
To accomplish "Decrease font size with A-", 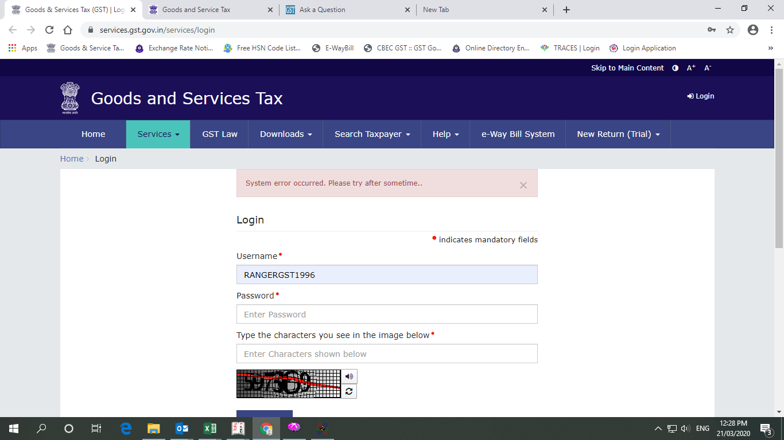I will [708, 68].
